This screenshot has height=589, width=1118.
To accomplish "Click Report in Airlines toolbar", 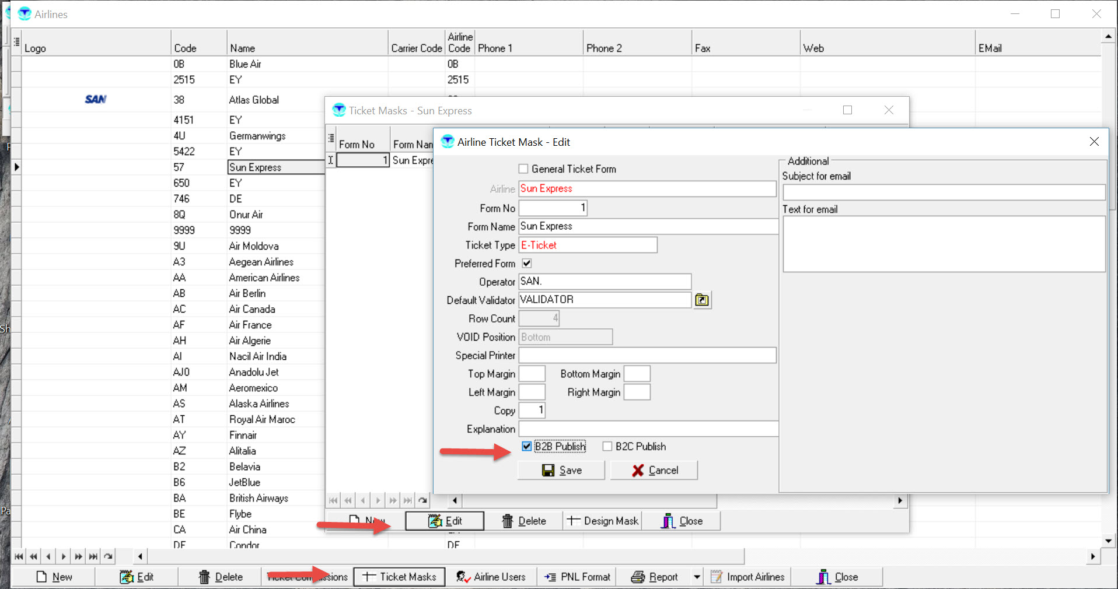I will [x=654, y=577].
